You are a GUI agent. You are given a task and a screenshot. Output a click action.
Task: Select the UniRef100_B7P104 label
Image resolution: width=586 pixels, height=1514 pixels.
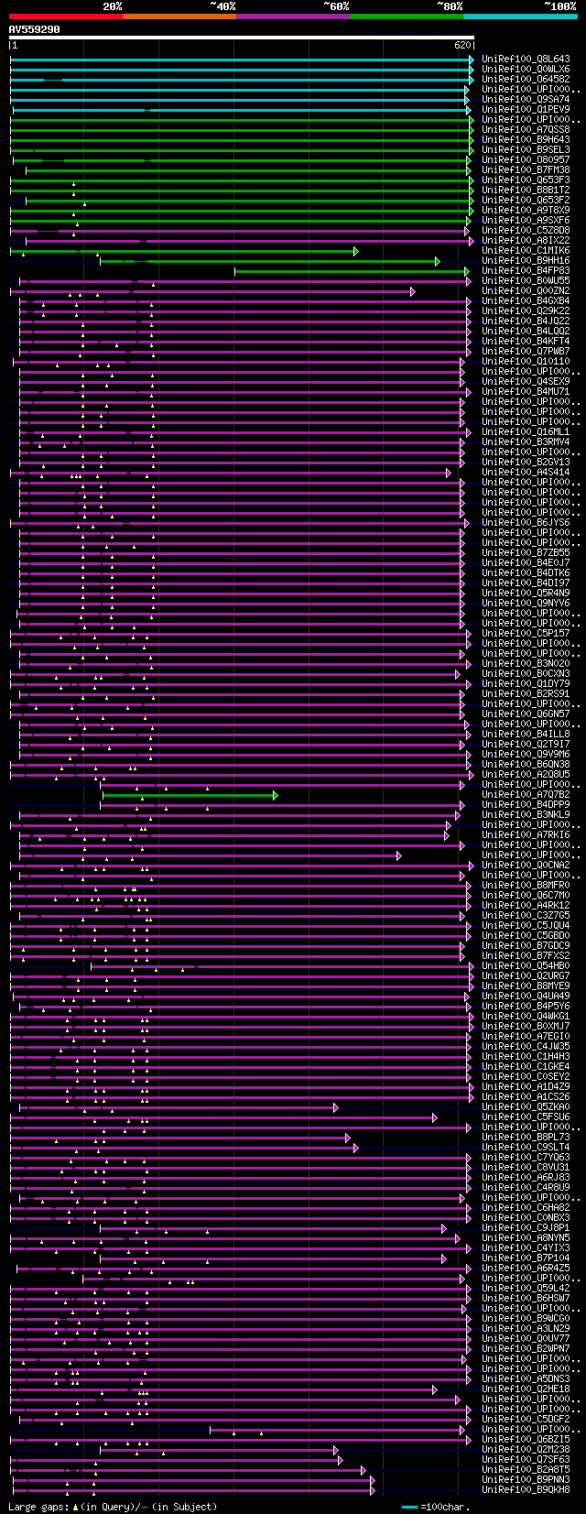(526, 1258)
